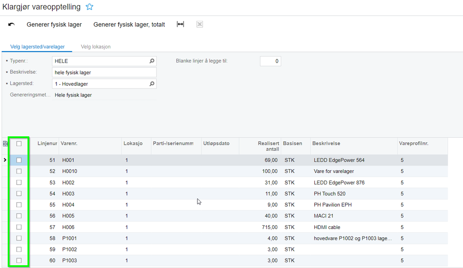Click the grid settings icon left of the header
Screen dimensions: 463x268
(5, 144)
